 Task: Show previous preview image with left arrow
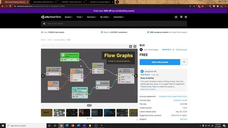pos(43,76)
